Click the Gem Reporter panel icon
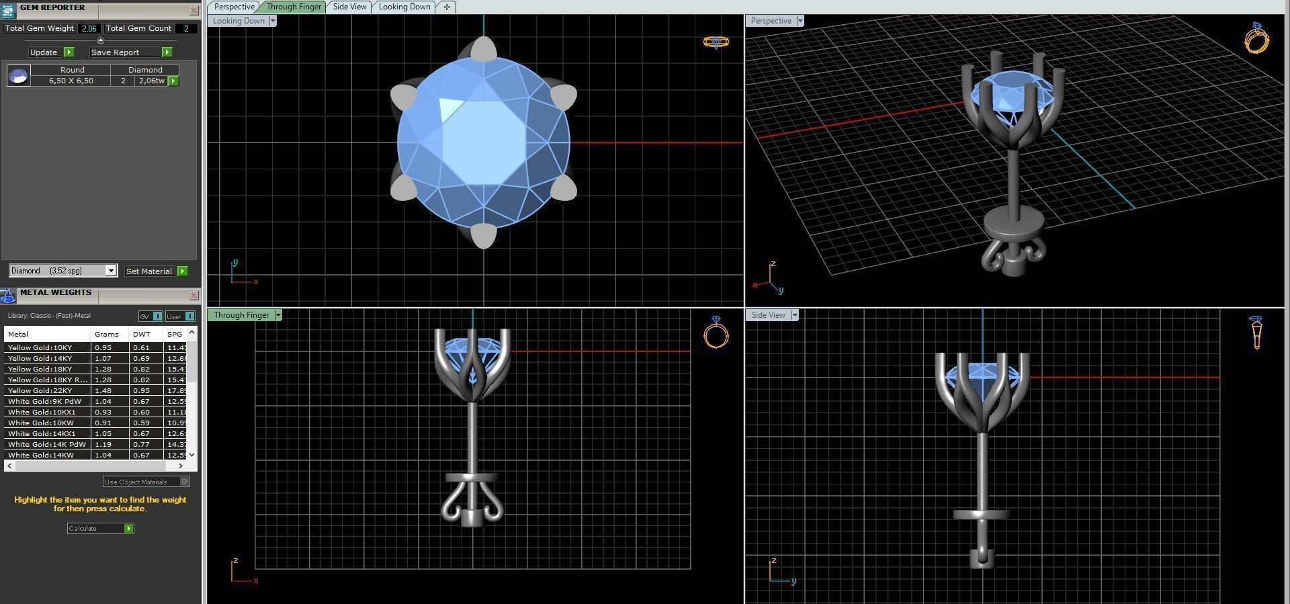1290x604 pixels. pyautogui.click(x=7, y=11)
